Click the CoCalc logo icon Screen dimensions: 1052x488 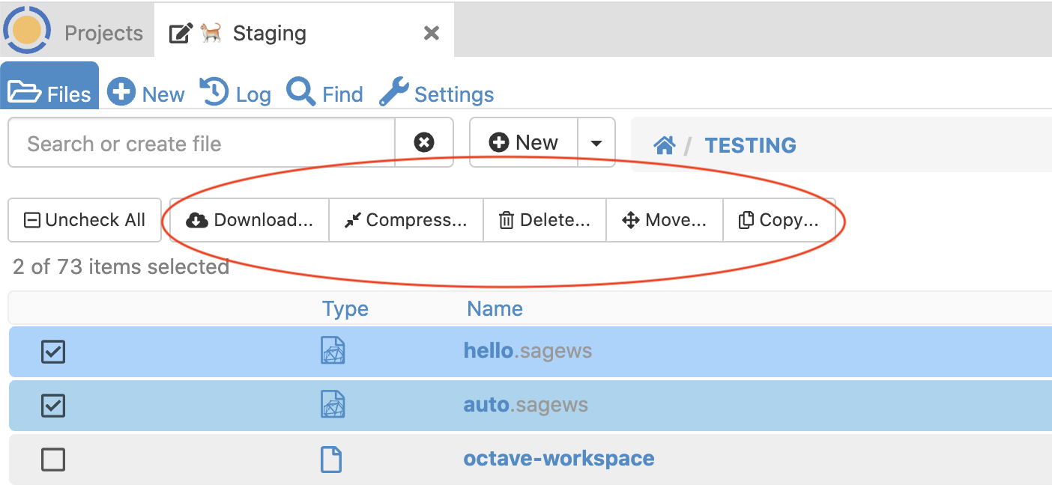click(x=27, y=30)
